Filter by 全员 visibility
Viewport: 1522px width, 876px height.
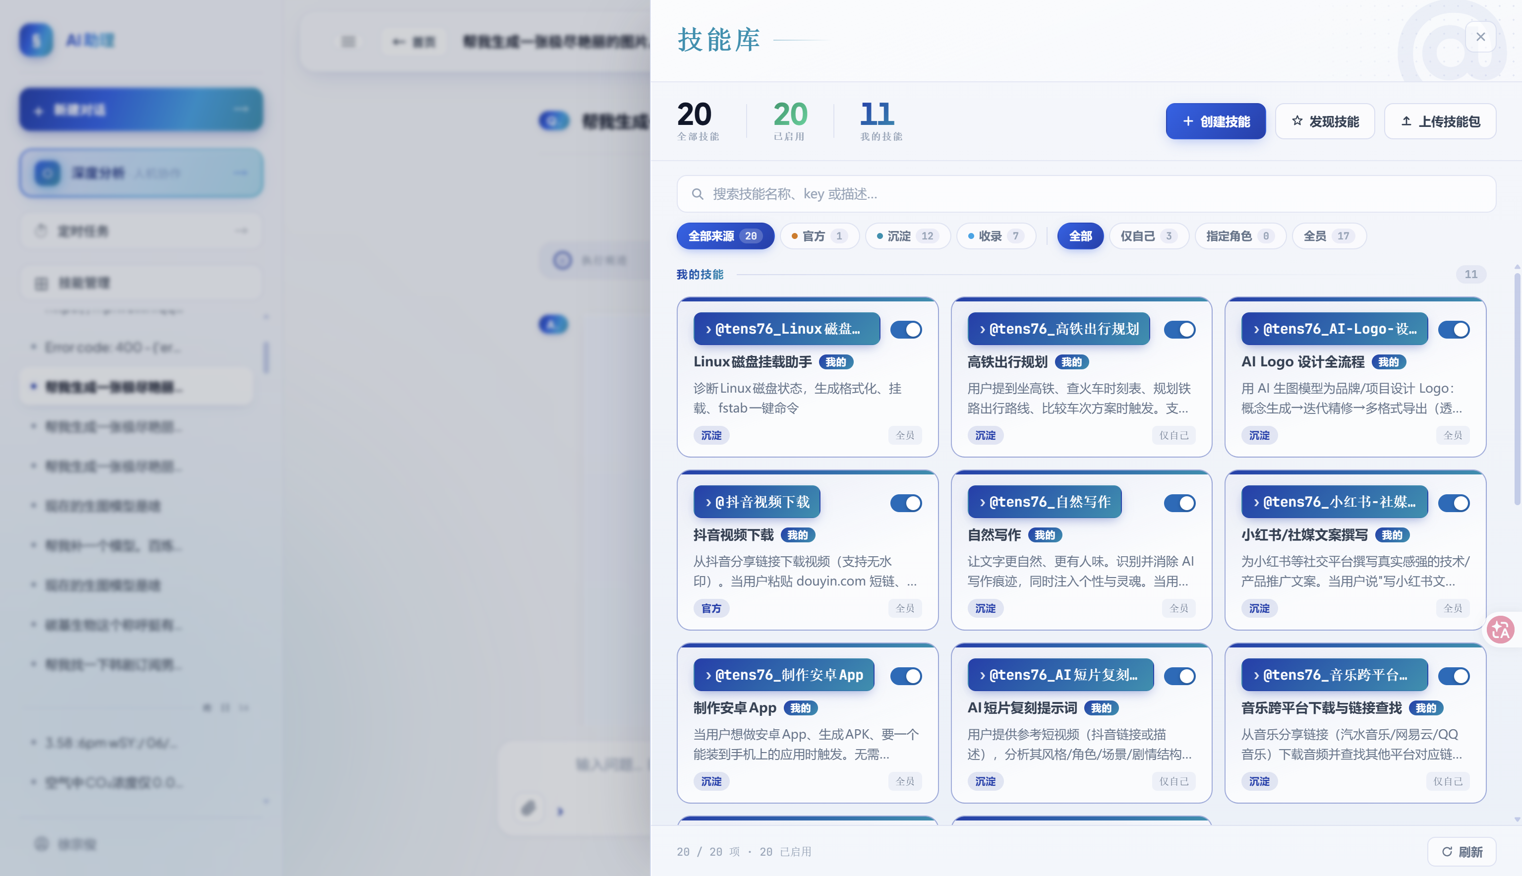1329,236
